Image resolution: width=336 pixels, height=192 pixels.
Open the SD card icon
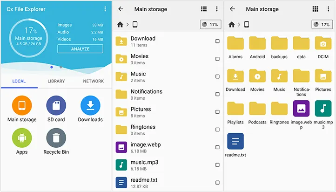coord(56,105)
